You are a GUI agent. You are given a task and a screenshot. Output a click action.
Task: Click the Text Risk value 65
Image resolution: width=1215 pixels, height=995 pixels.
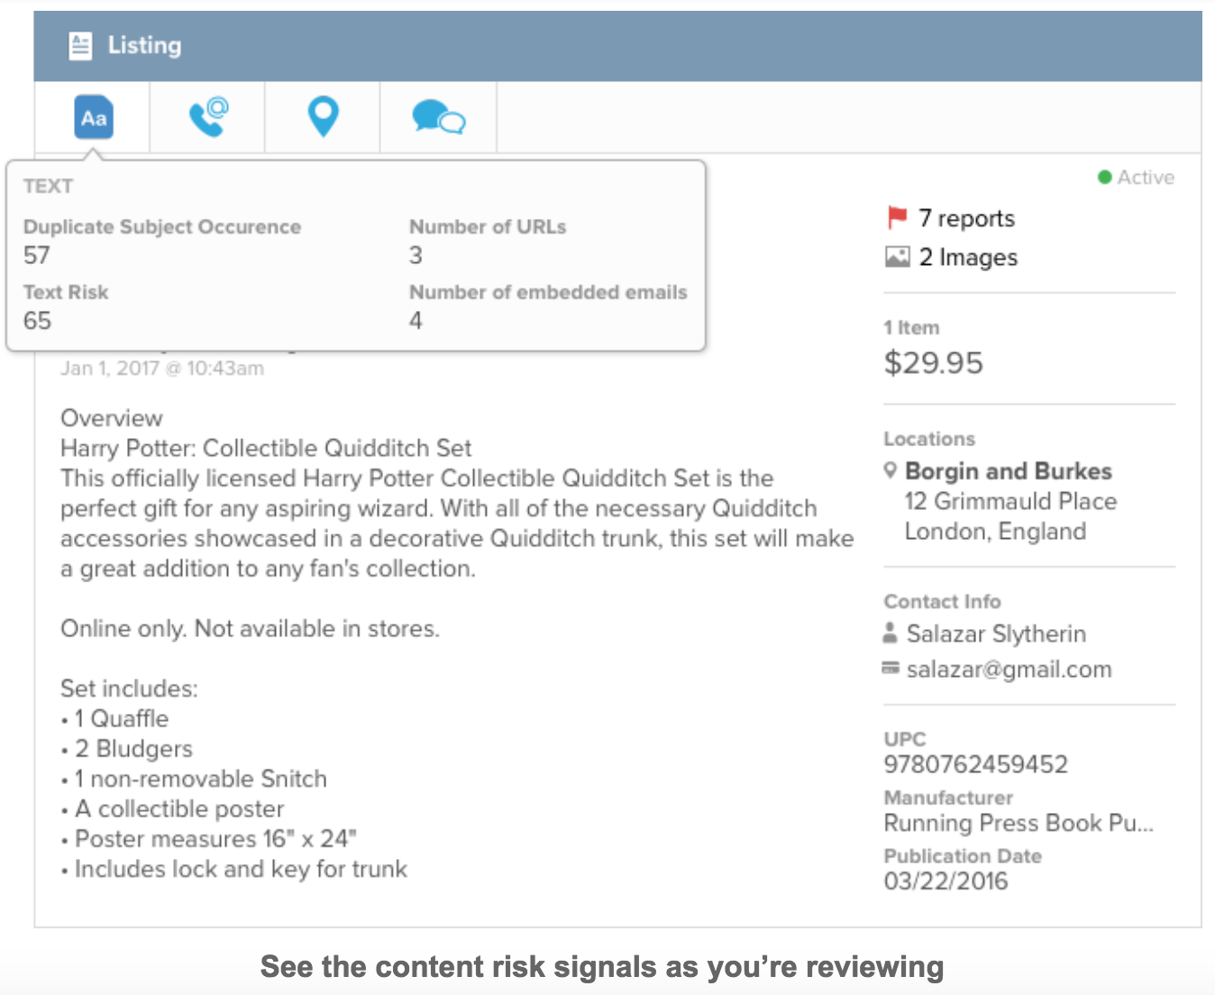point(37,321)
